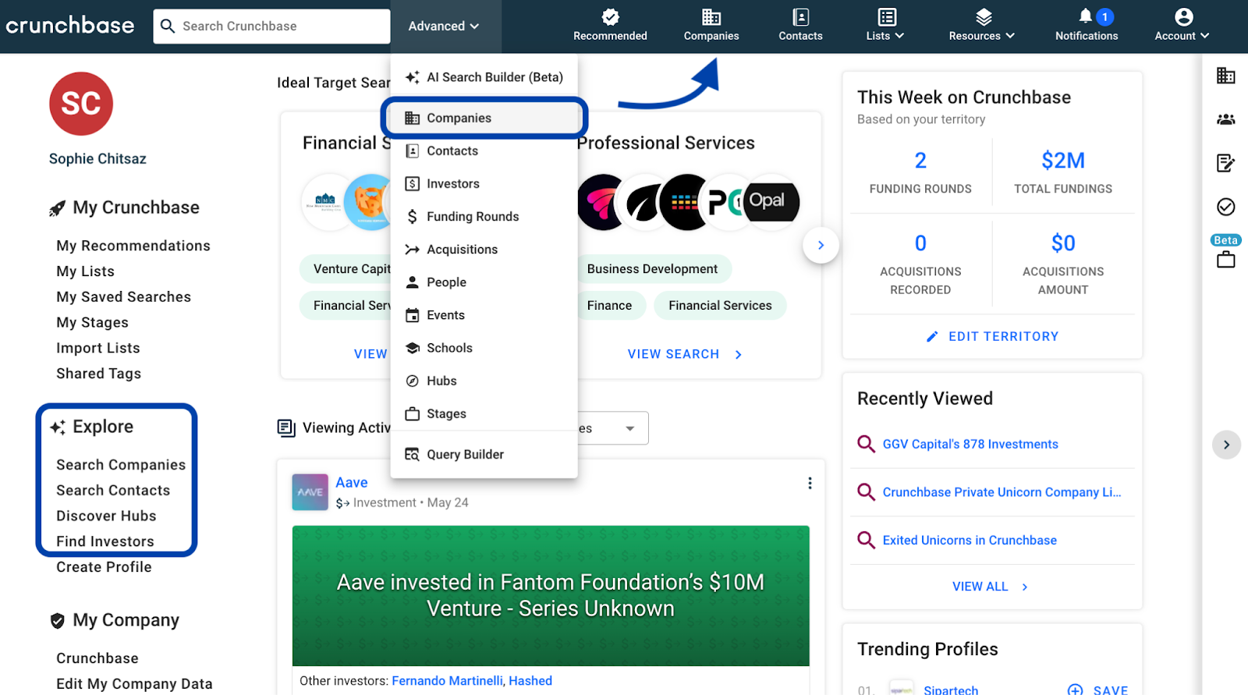Click the three-dot menu on Aave activity

(x=810, y=484)
